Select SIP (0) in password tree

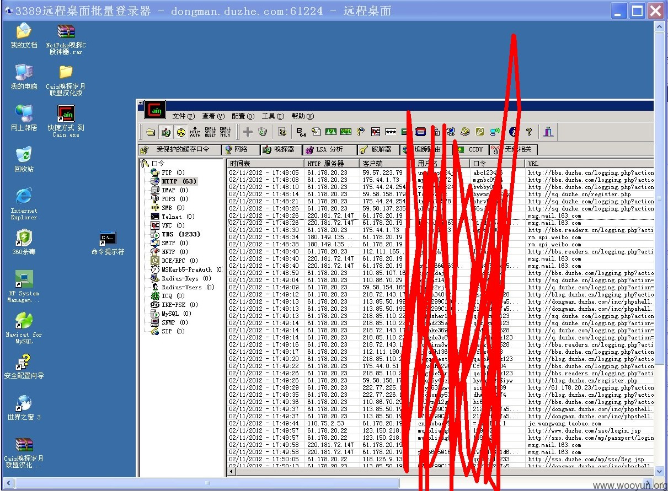(167, 331)
